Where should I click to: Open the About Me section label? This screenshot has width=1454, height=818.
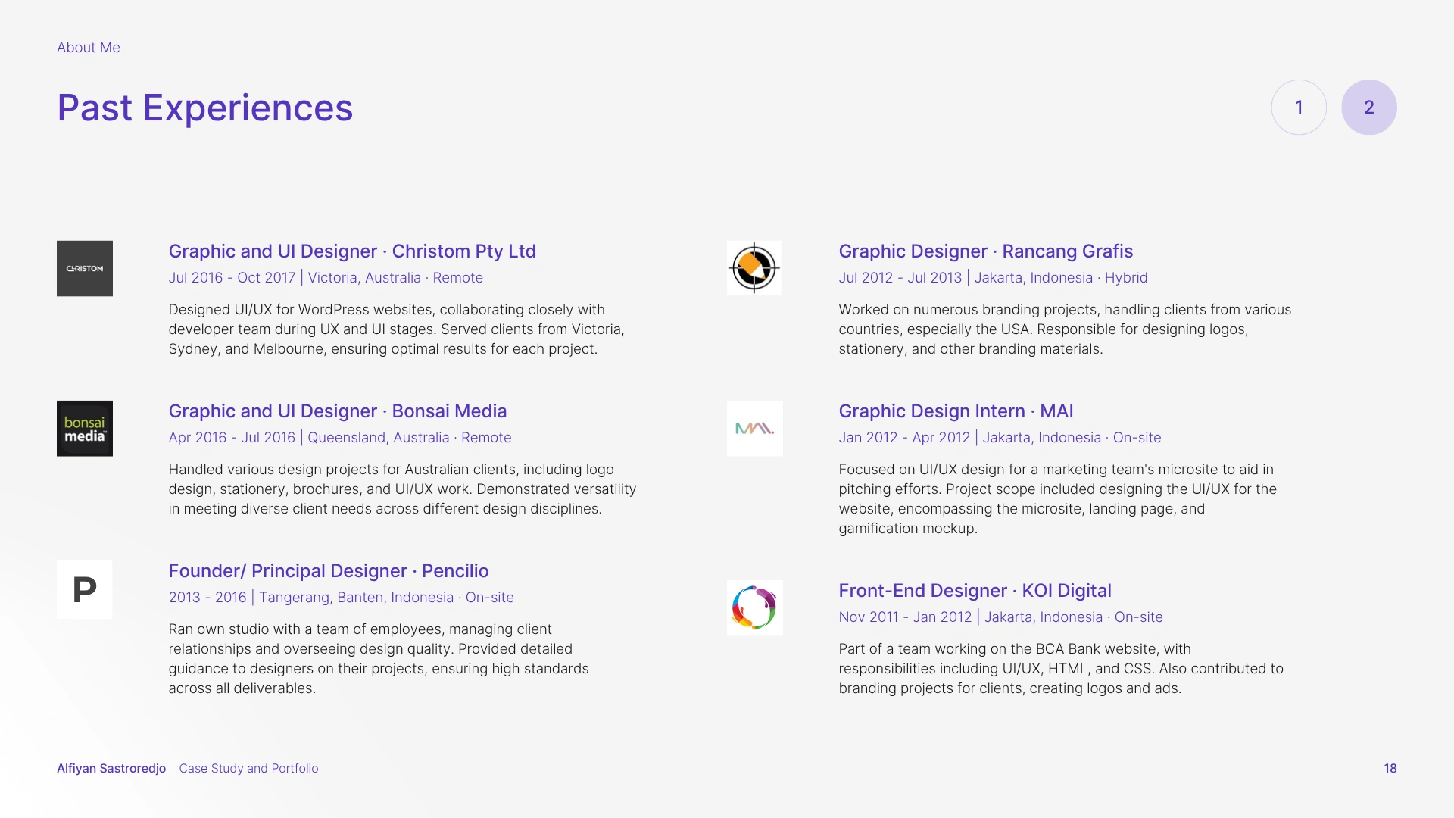(89, 47)
